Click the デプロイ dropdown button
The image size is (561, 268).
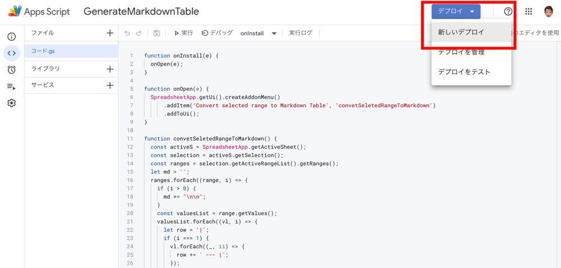(x=456, y=11)
